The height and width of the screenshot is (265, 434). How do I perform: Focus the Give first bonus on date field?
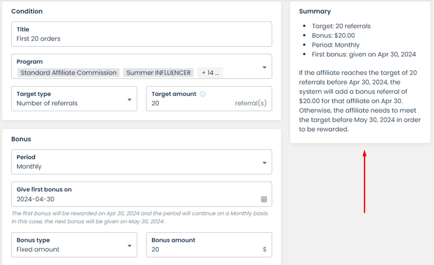(136, 199)
